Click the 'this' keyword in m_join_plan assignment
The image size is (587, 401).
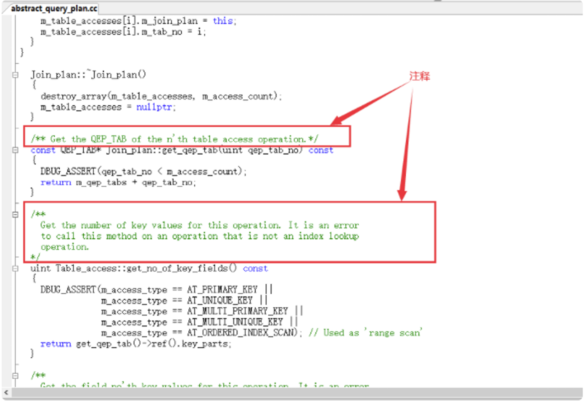(222, 21)
